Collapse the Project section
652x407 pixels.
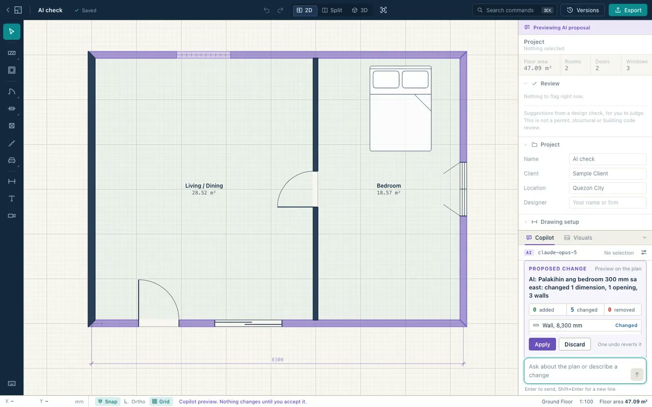coord(526,145)
